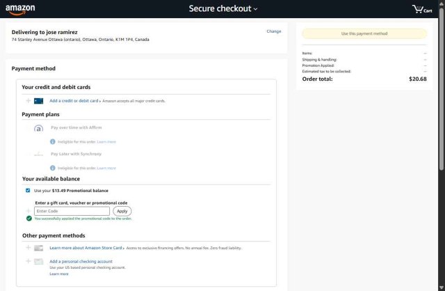445x291 pixels.
Task: Click the blue credit card icon
Action: [x=39, y=101]
